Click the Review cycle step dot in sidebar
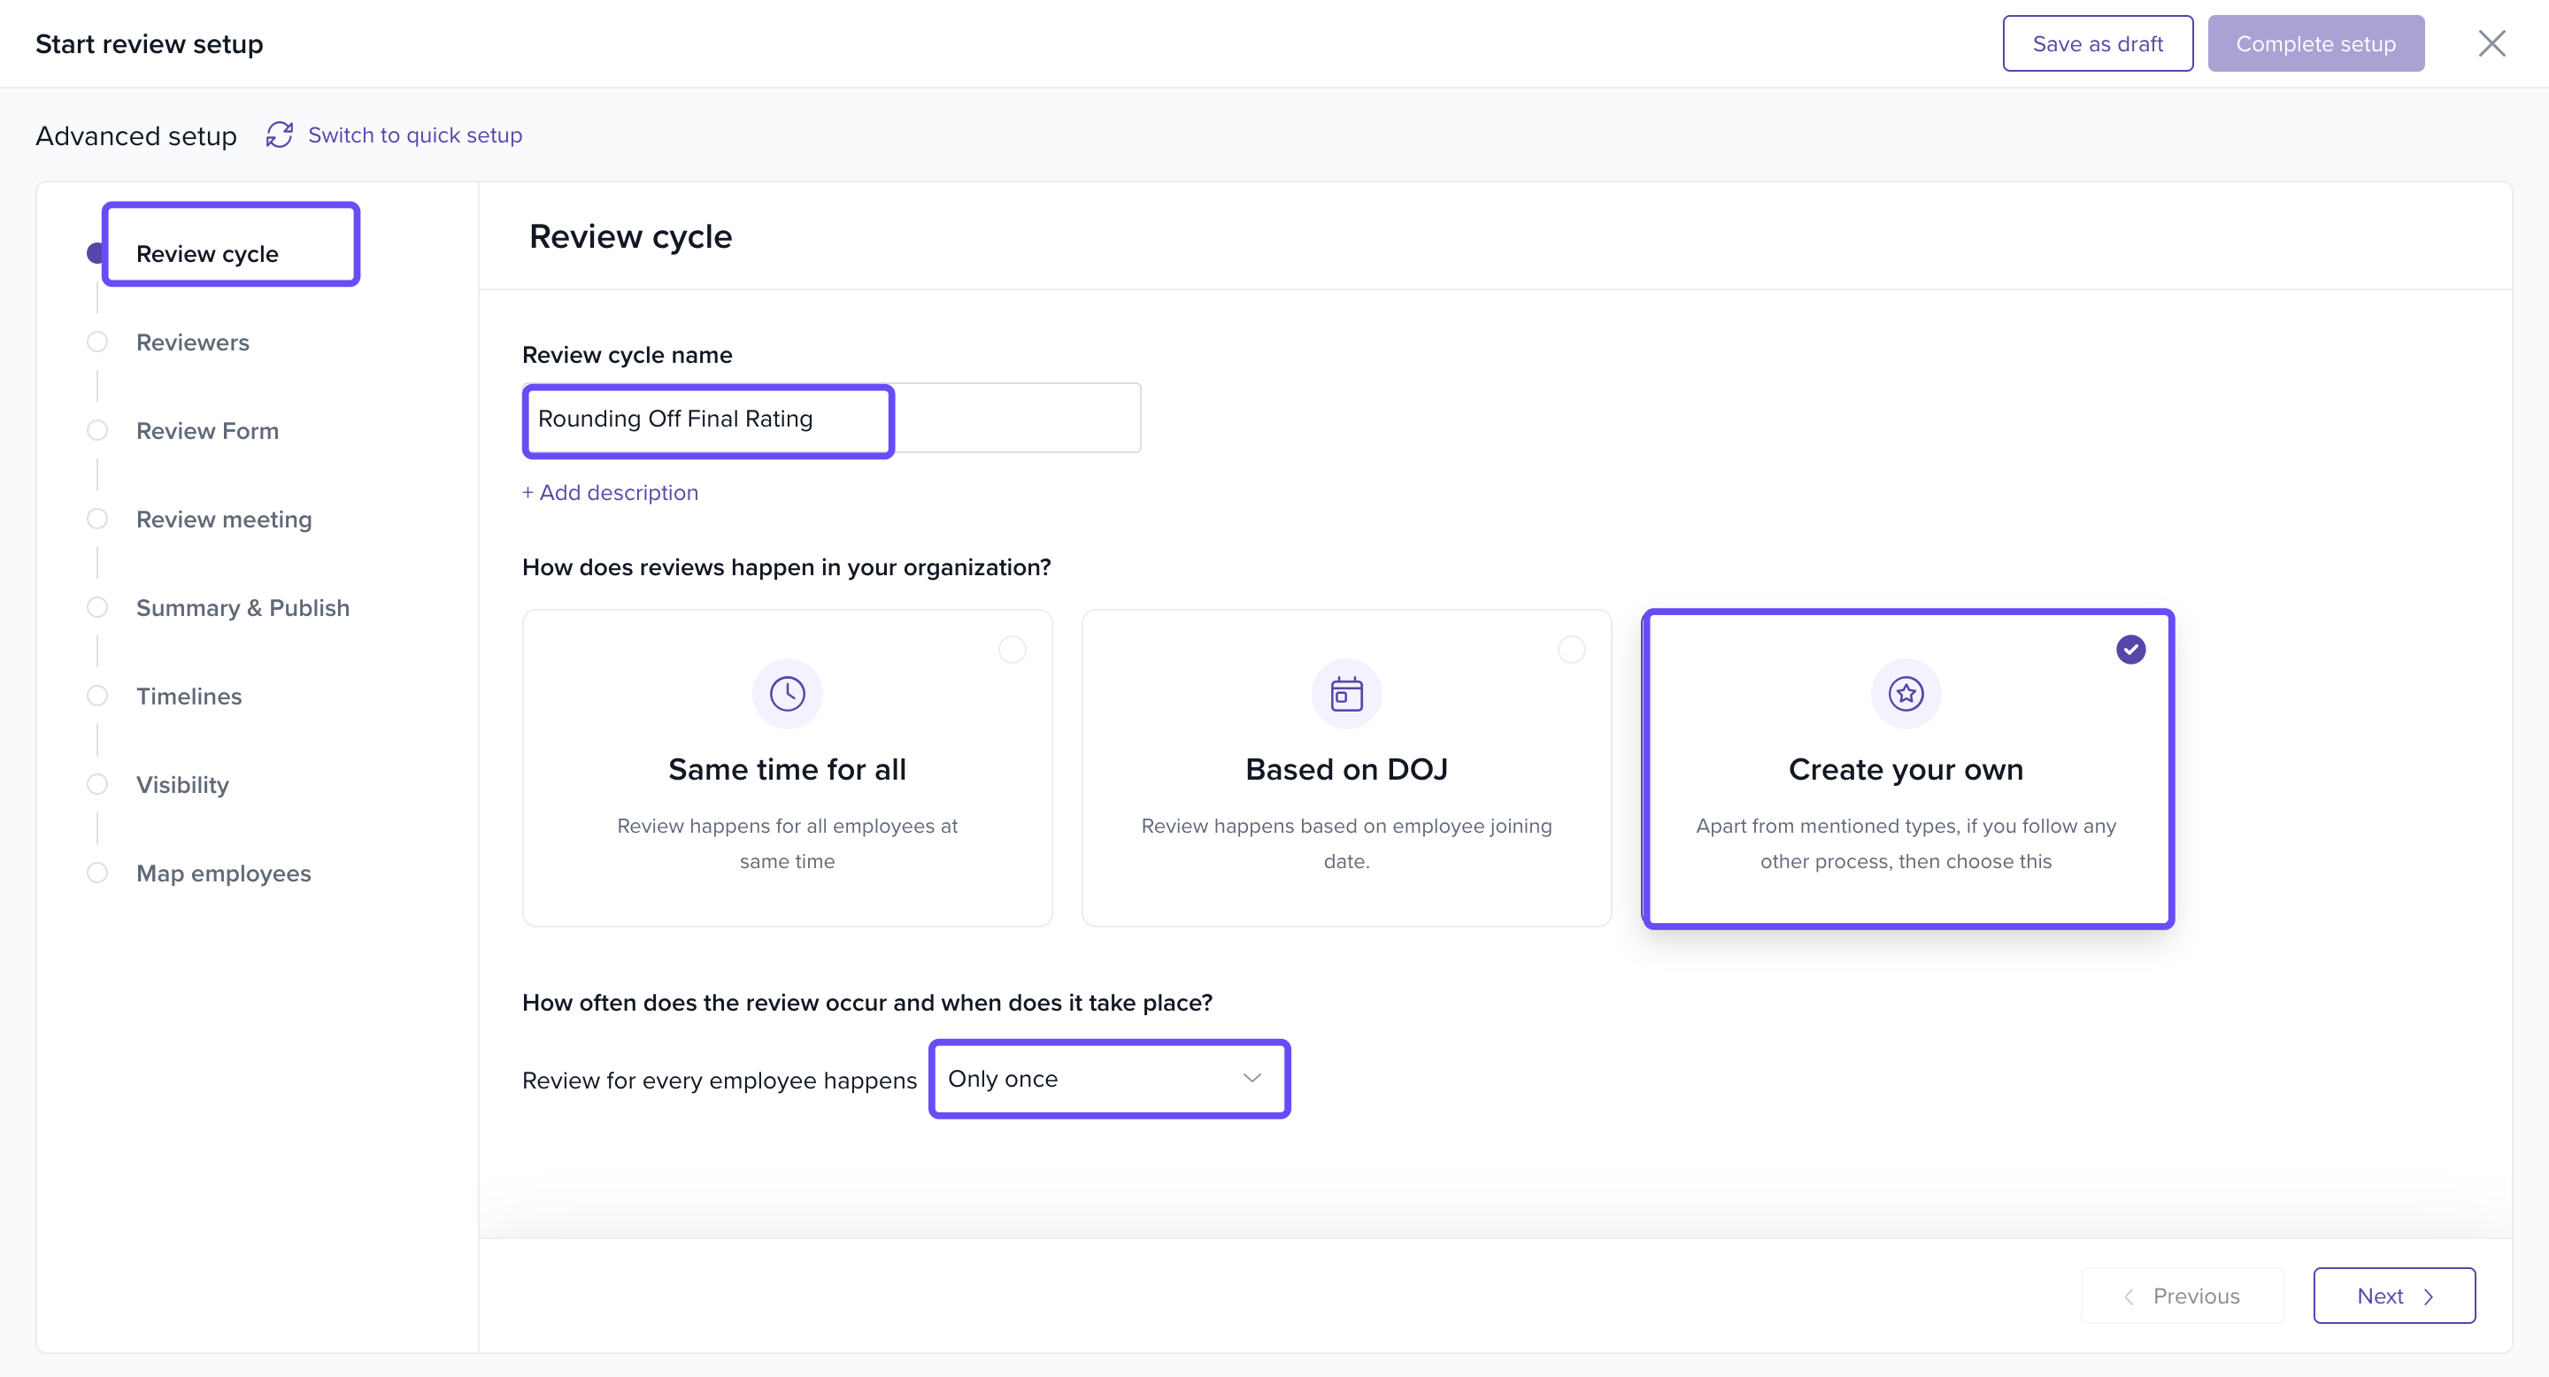The width and height of the screenshot is (2549, 1377). (x=96, y=254)
